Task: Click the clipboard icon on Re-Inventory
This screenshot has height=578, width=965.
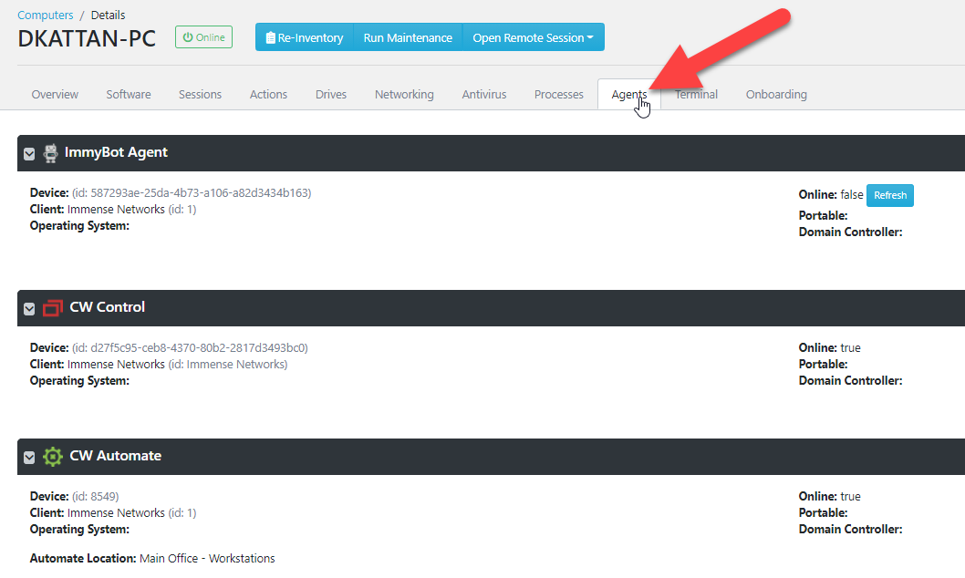Action: (x=270, y=38)
